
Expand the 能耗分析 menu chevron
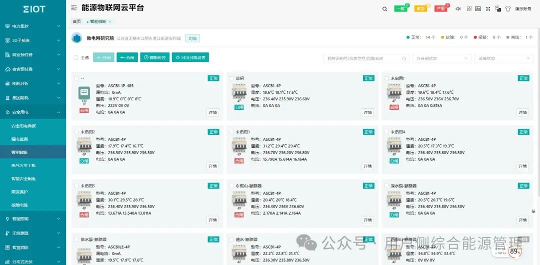coord(58,83)
